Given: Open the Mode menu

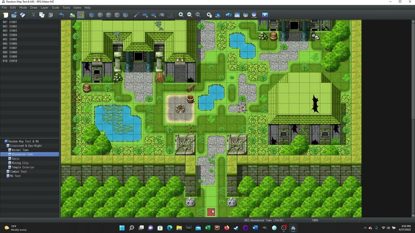Looking at the screenshot, I should (x=23, y=7).
